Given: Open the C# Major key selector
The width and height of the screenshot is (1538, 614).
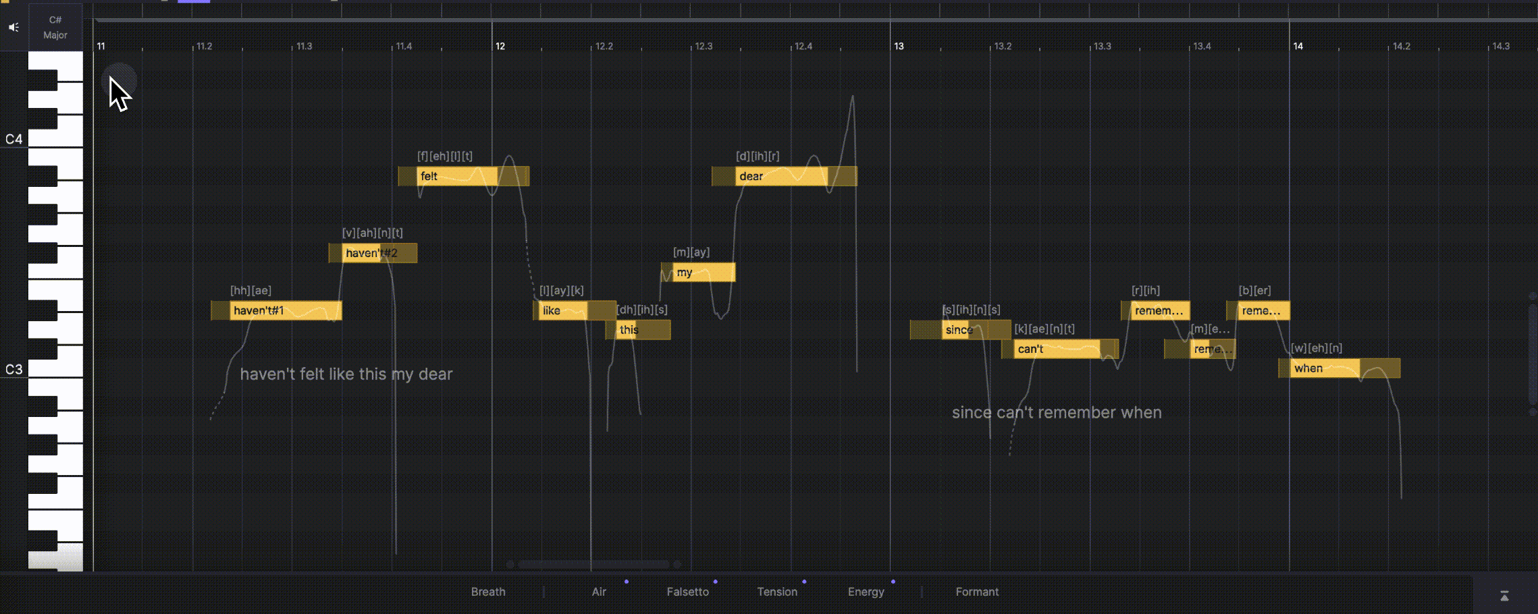Looking at the screenshot, I should pos(55,28).
